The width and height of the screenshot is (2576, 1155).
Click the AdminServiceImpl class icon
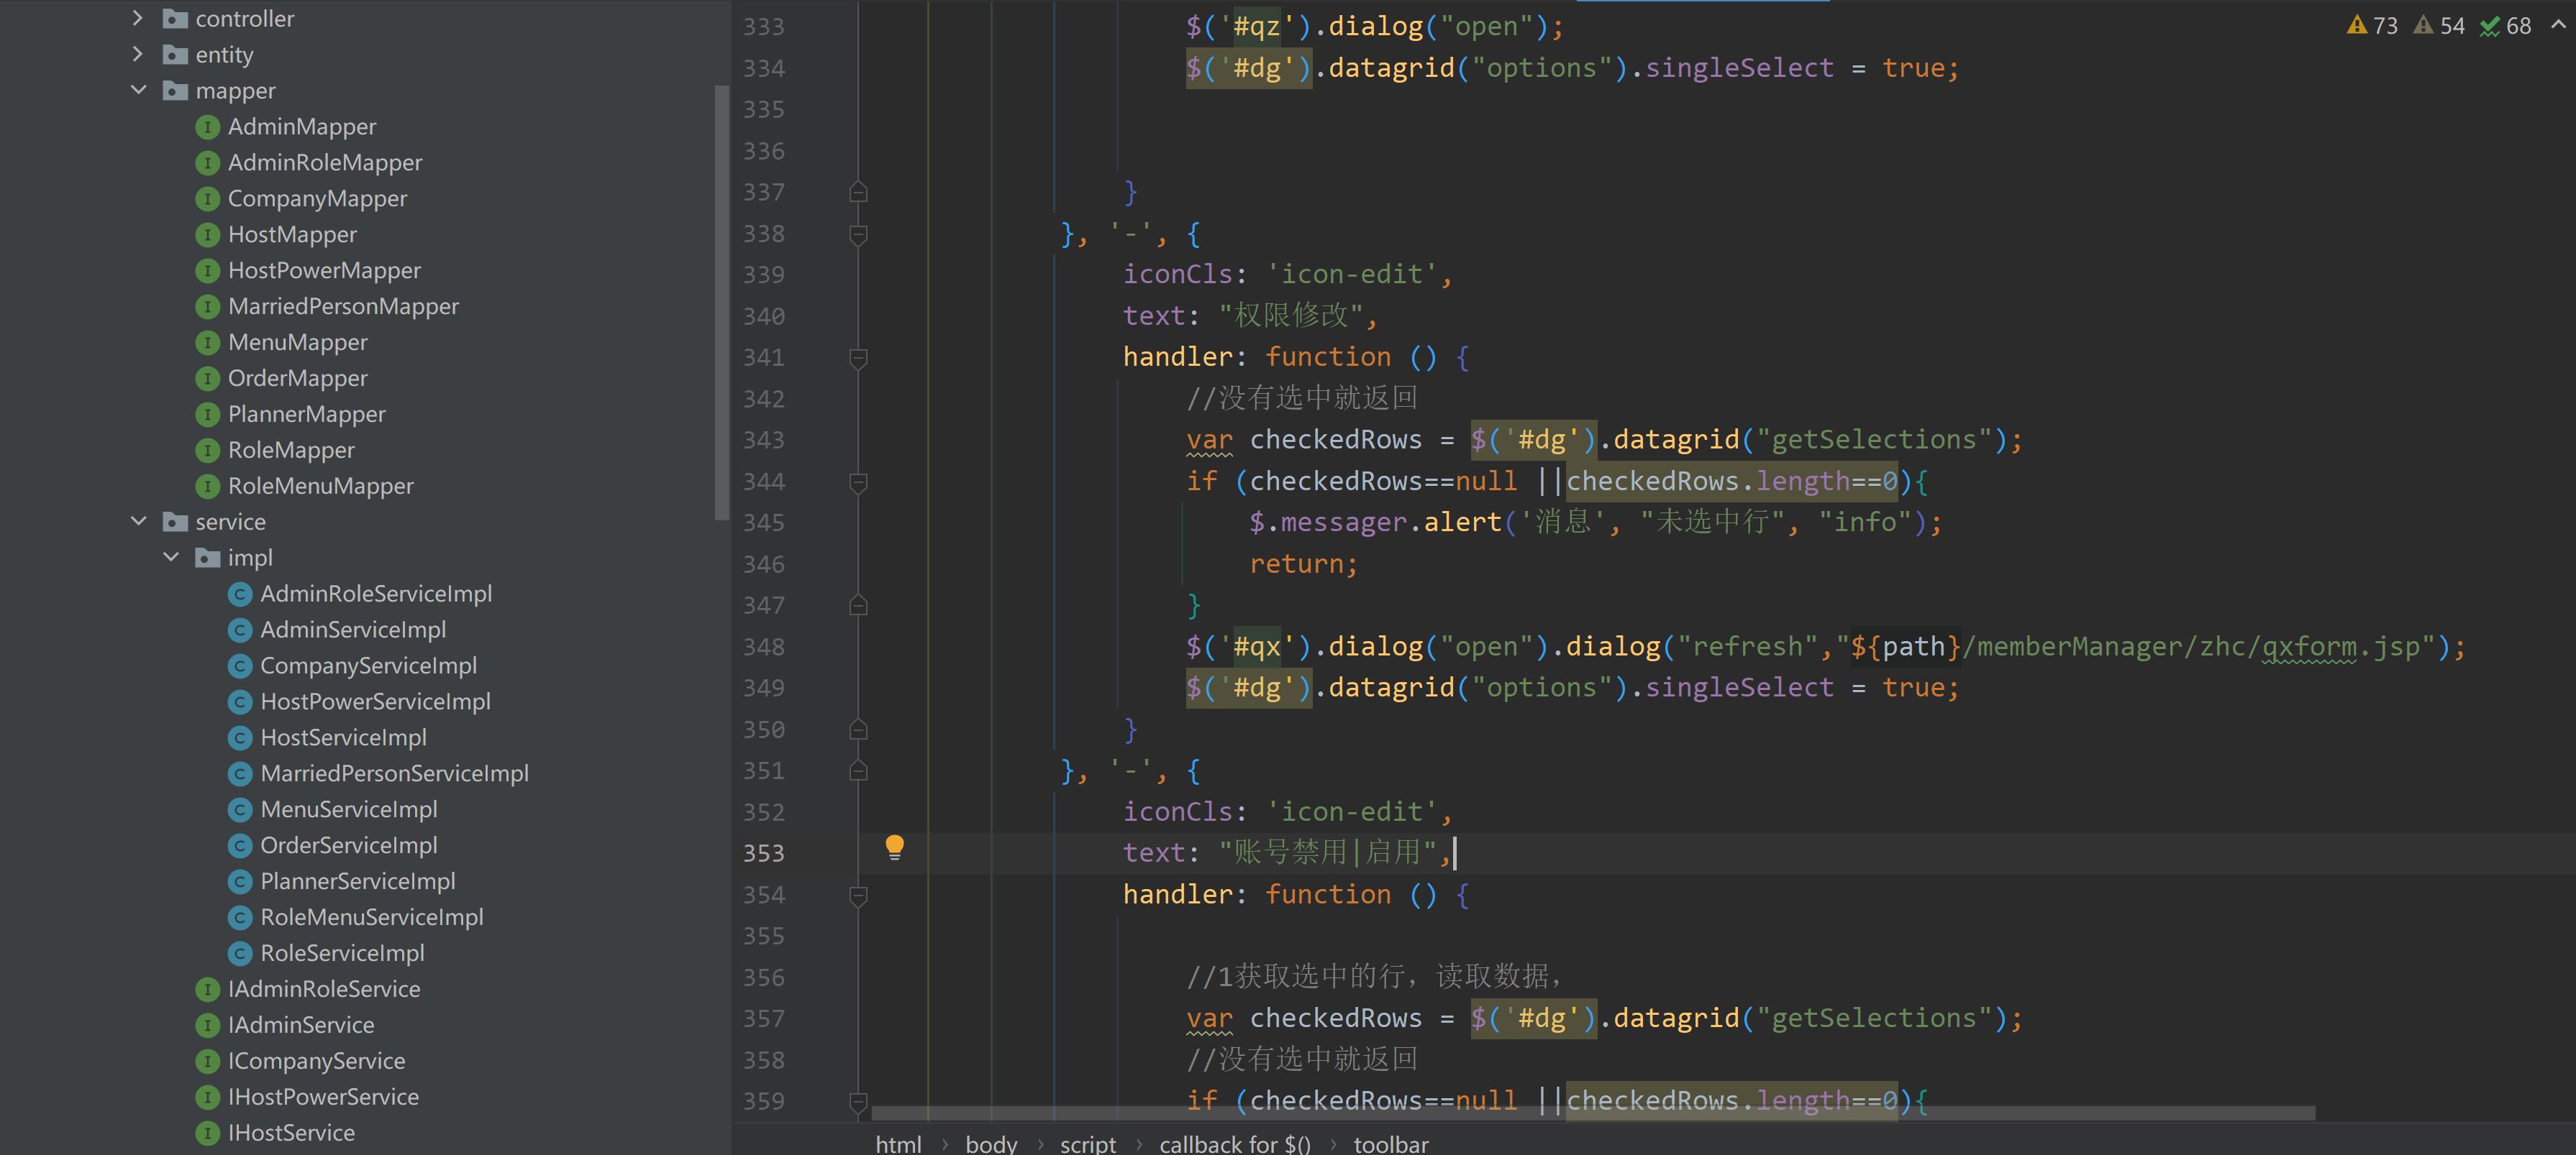[239, 630]
